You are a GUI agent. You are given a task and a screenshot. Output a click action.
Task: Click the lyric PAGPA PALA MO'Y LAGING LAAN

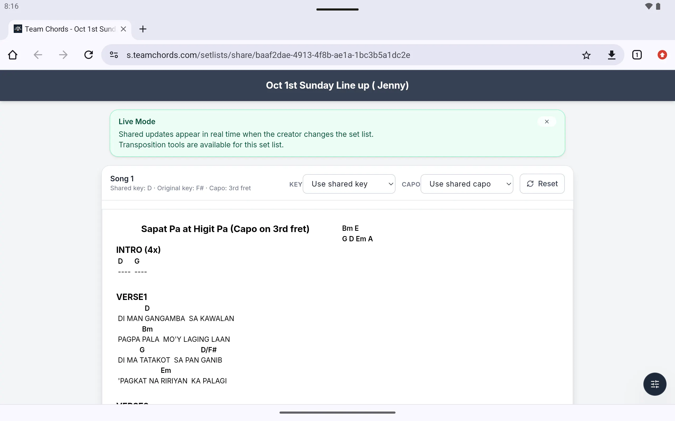174,339
